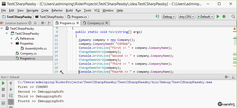Open Solution Explorer settings gear dropdown

43,23
